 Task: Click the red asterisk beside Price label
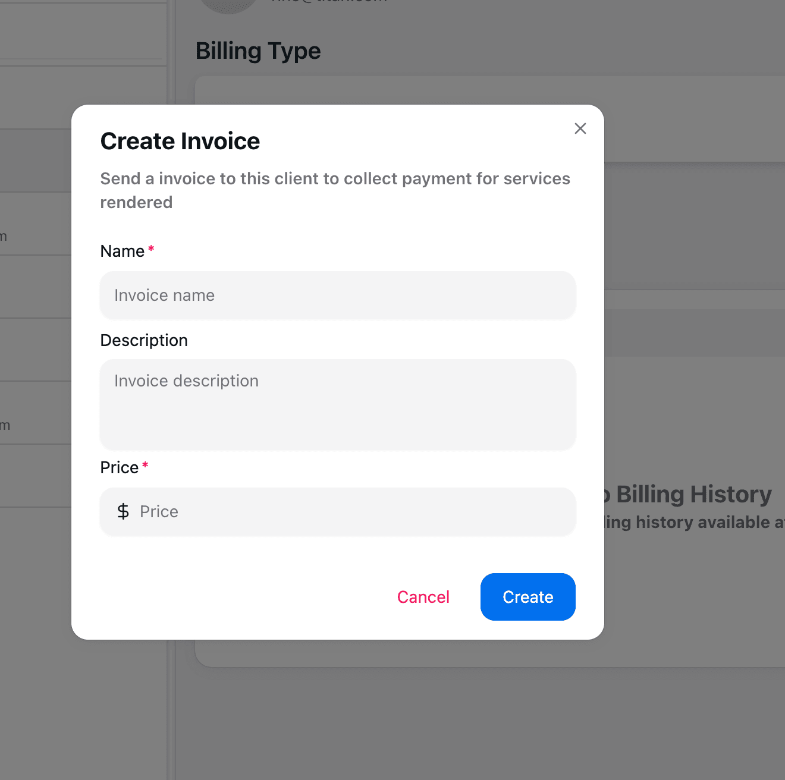coord(145,466)
